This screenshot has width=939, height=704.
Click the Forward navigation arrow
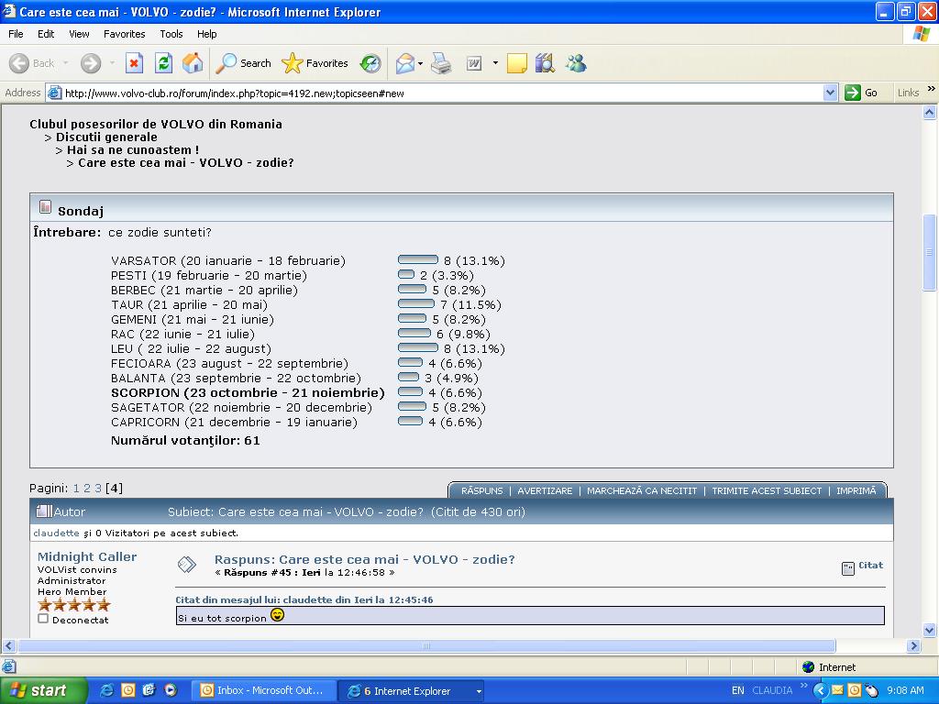(91, 63)
